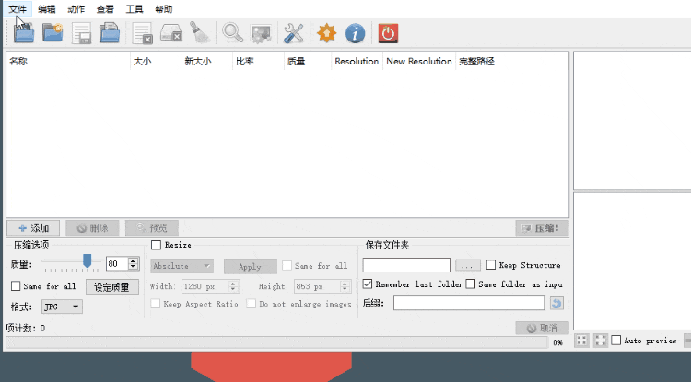Enable Same folder as input checkbox
691x382 pixels.
click(471, 284)
